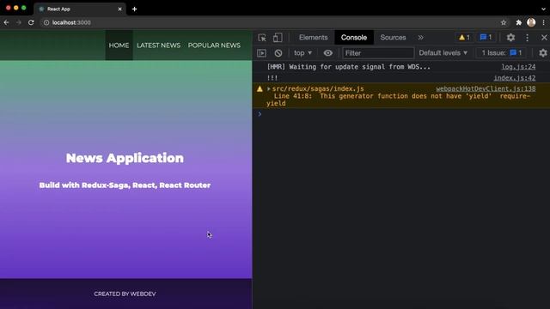Open DevTools customize three-dot menu
This screenshot has width=550, height=309.
pyautogui.click(x=527, y=38)
